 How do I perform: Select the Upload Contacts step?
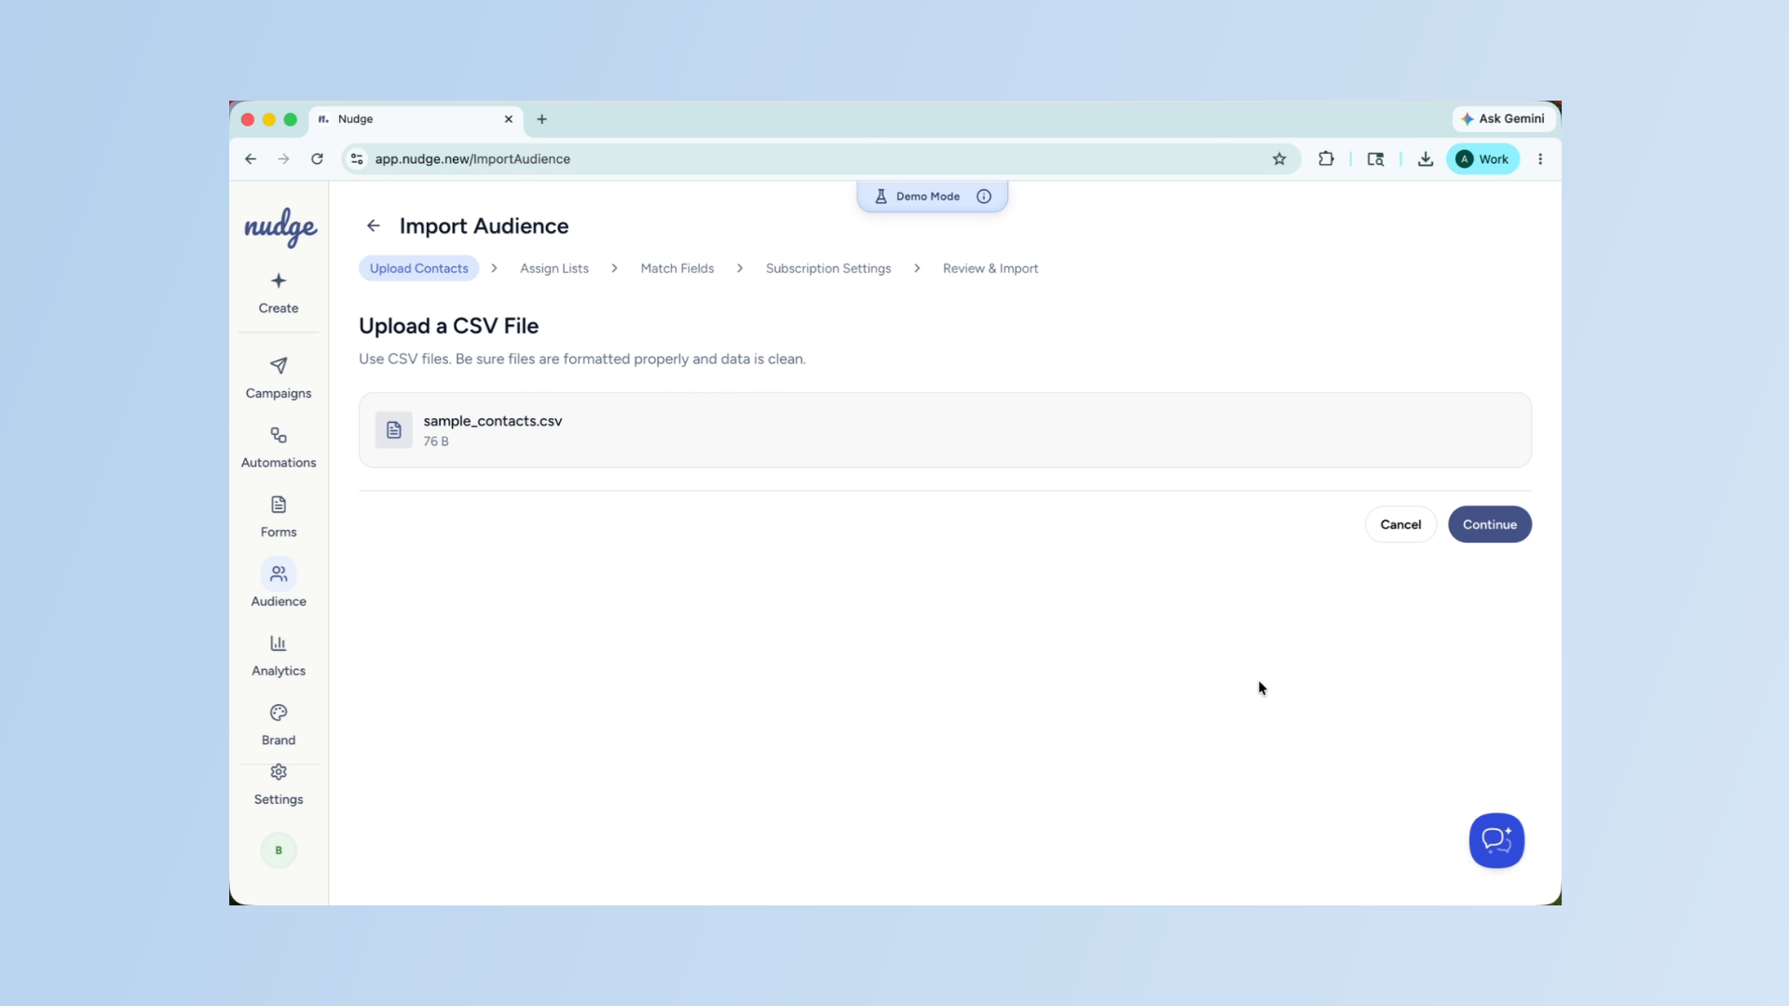[x=419, y=268]
